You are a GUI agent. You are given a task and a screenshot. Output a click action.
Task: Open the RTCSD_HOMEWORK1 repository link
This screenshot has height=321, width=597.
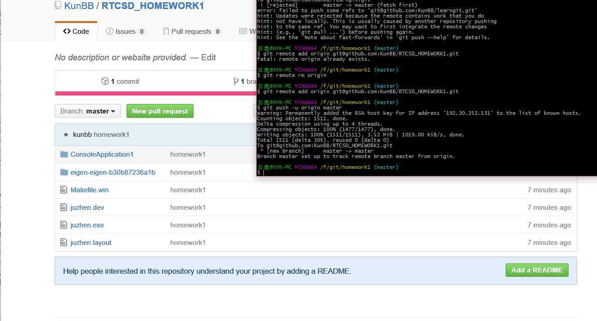(153, 6)
